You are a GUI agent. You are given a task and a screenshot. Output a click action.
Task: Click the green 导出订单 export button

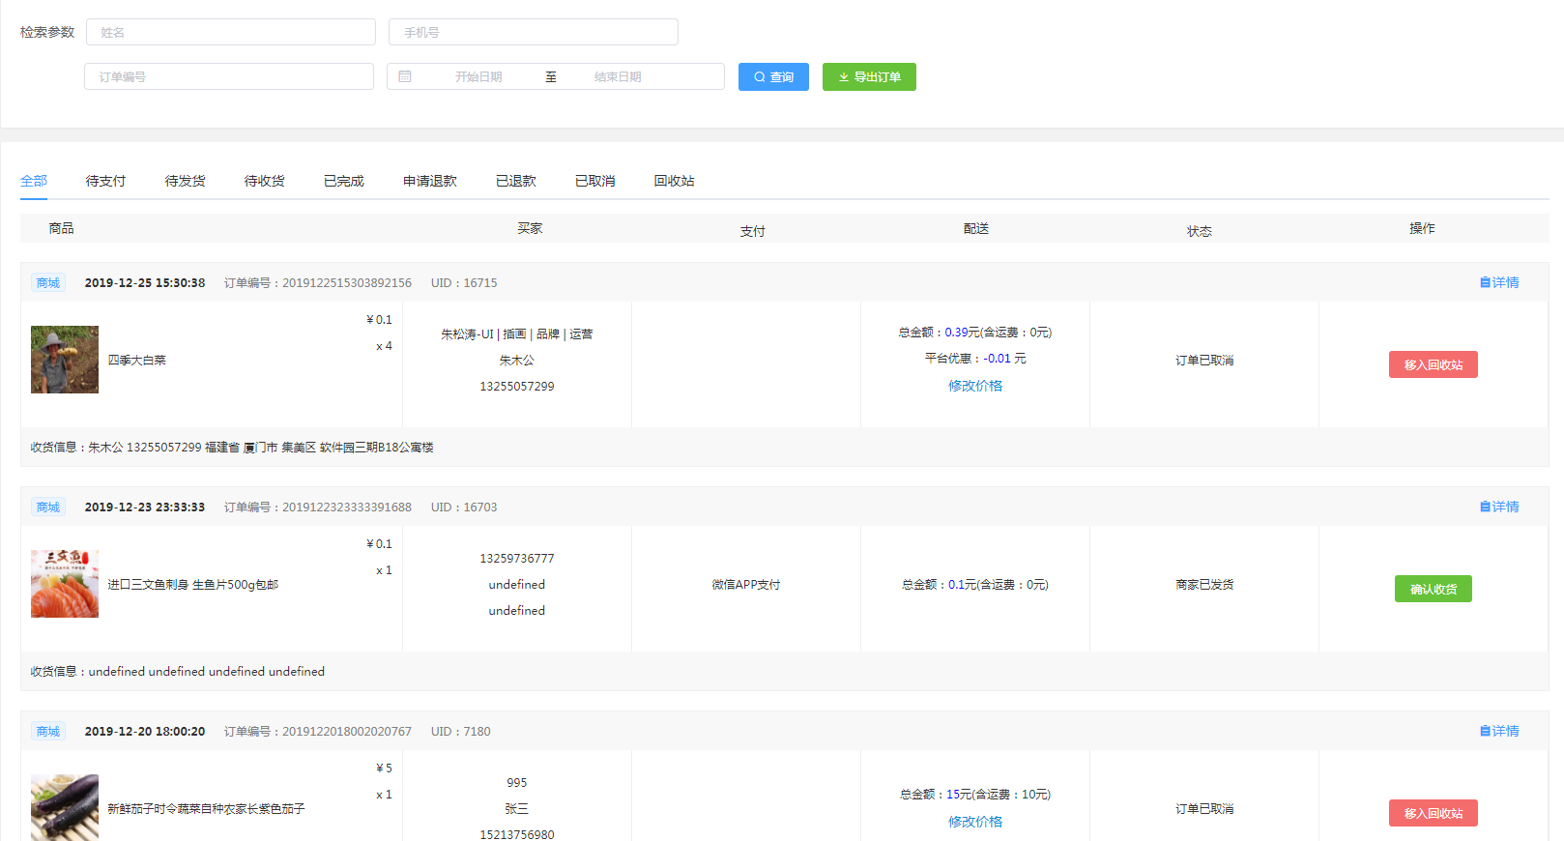point(869,76)
